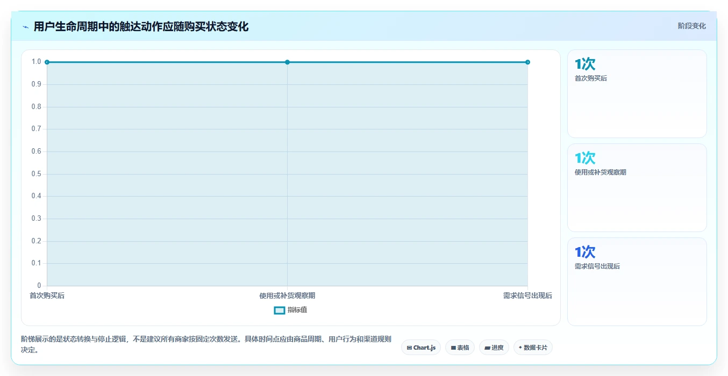Select the Chart.js tag
Viewport: 728px width, 376px height.
[x=421, y=348]
